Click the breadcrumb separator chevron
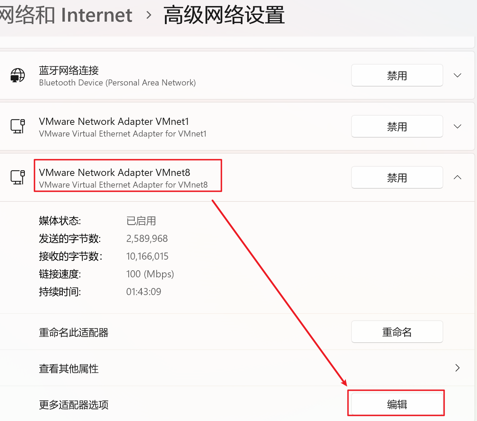 (x=149, y=15)
